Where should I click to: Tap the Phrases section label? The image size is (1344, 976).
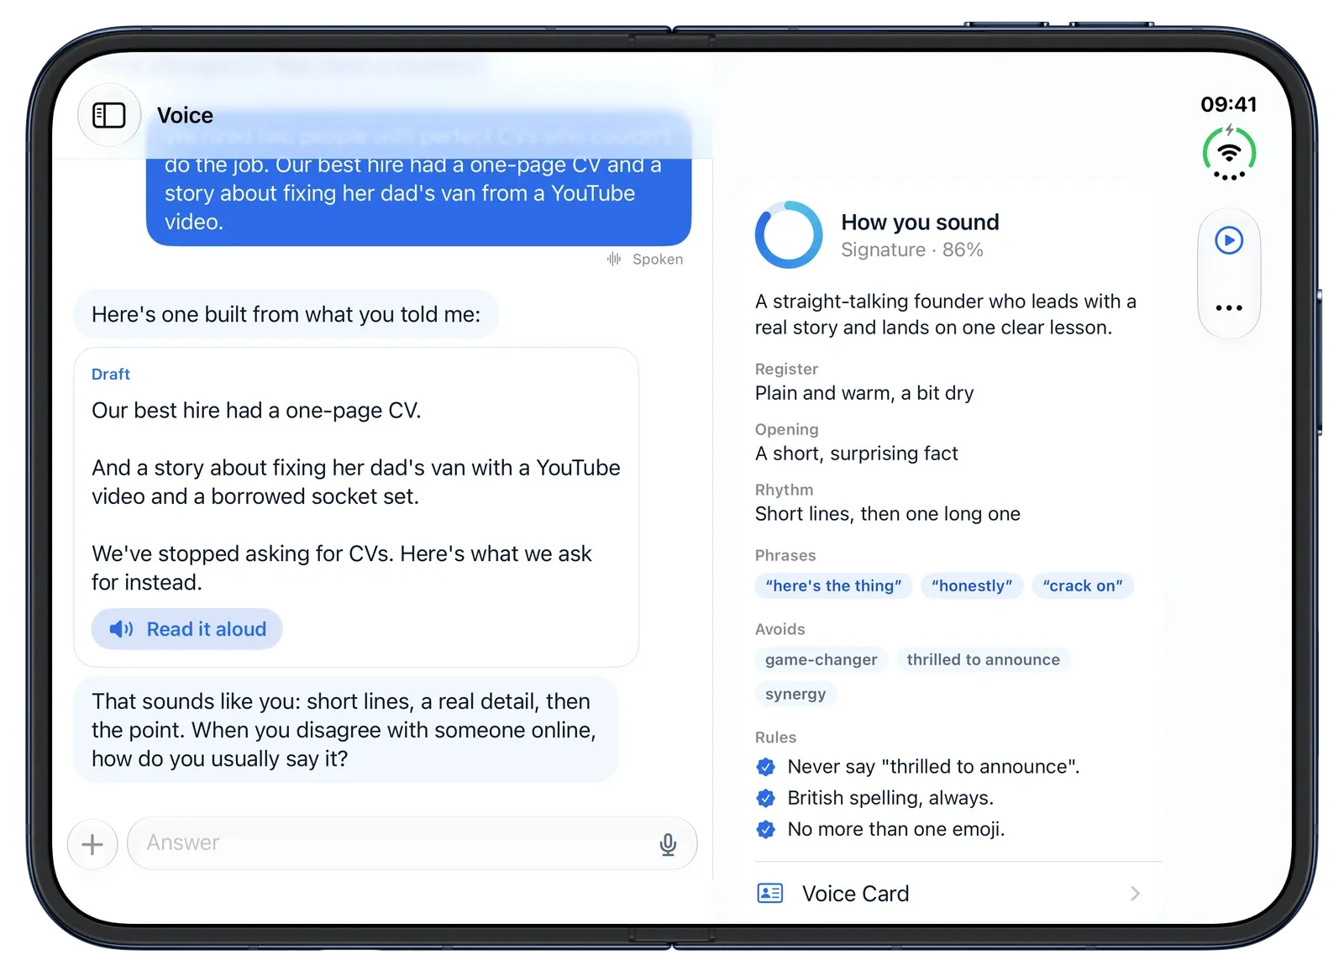pos(785,555)
